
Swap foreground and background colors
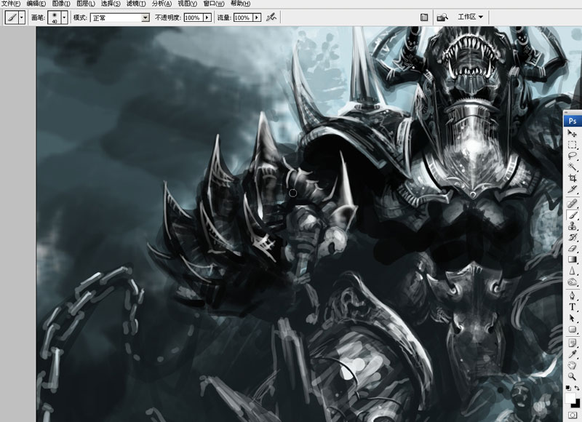pos(577,388)
